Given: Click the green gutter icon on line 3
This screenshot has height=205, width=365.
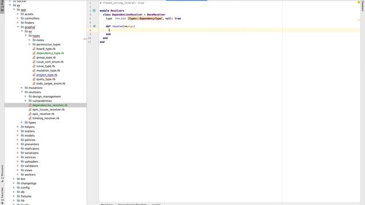Looking at the screenshot, I should 94,10.
